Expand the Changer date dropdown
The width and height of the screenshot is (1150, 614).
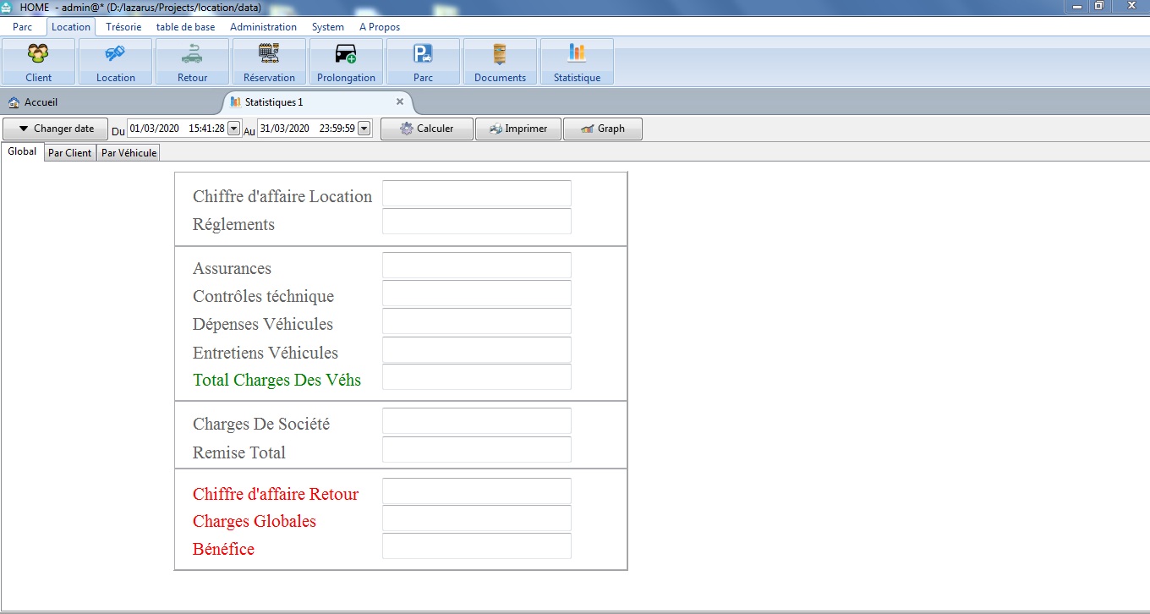pos(56,129)
